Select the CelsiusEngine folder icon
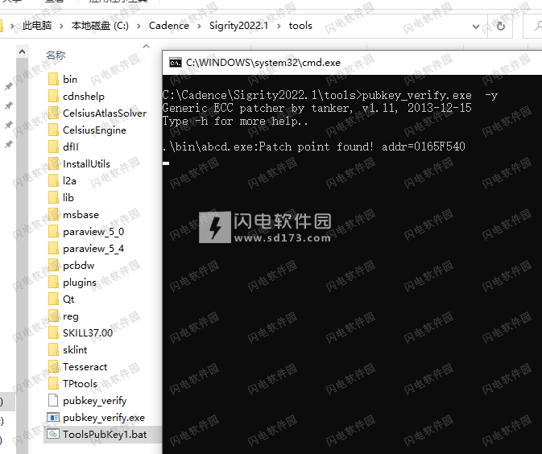The image size is (542, 454). (53, 130)
